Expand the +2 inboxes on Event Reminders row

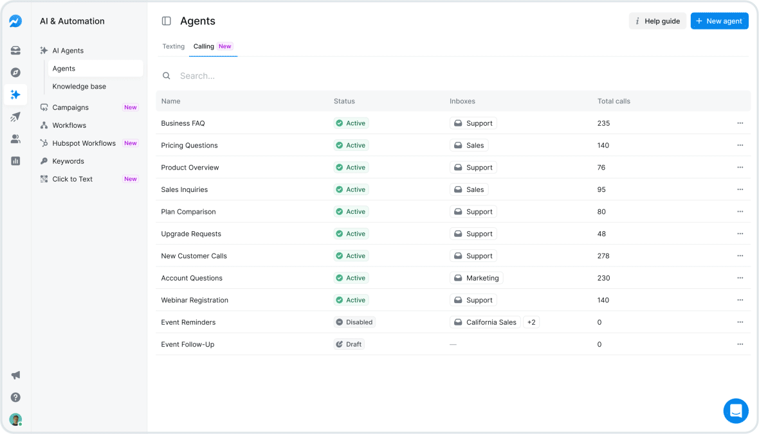531,322
